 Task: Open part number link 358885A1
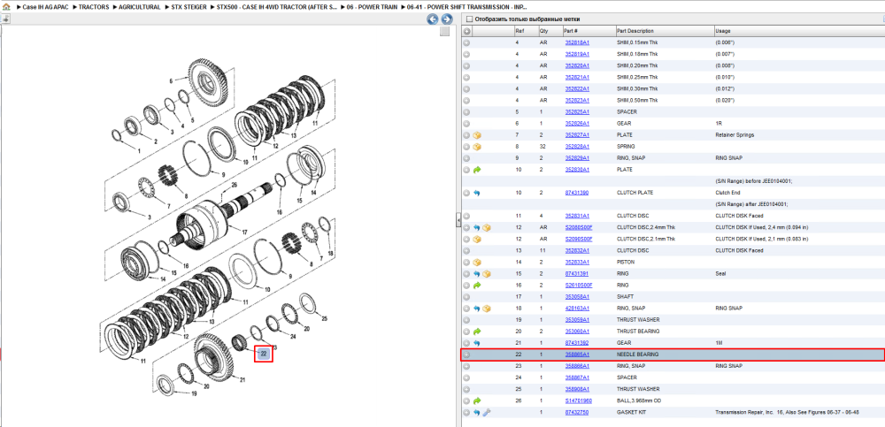(x=577, y=355)
